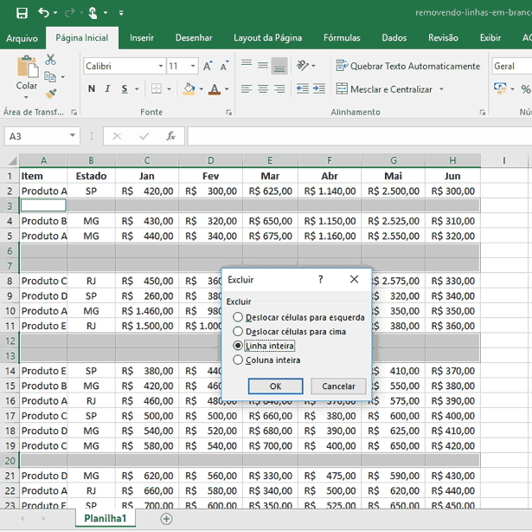This screenshot has height=532, width=532.
Task: Expand the Colar paste options arrow
Action: (26, 98)
